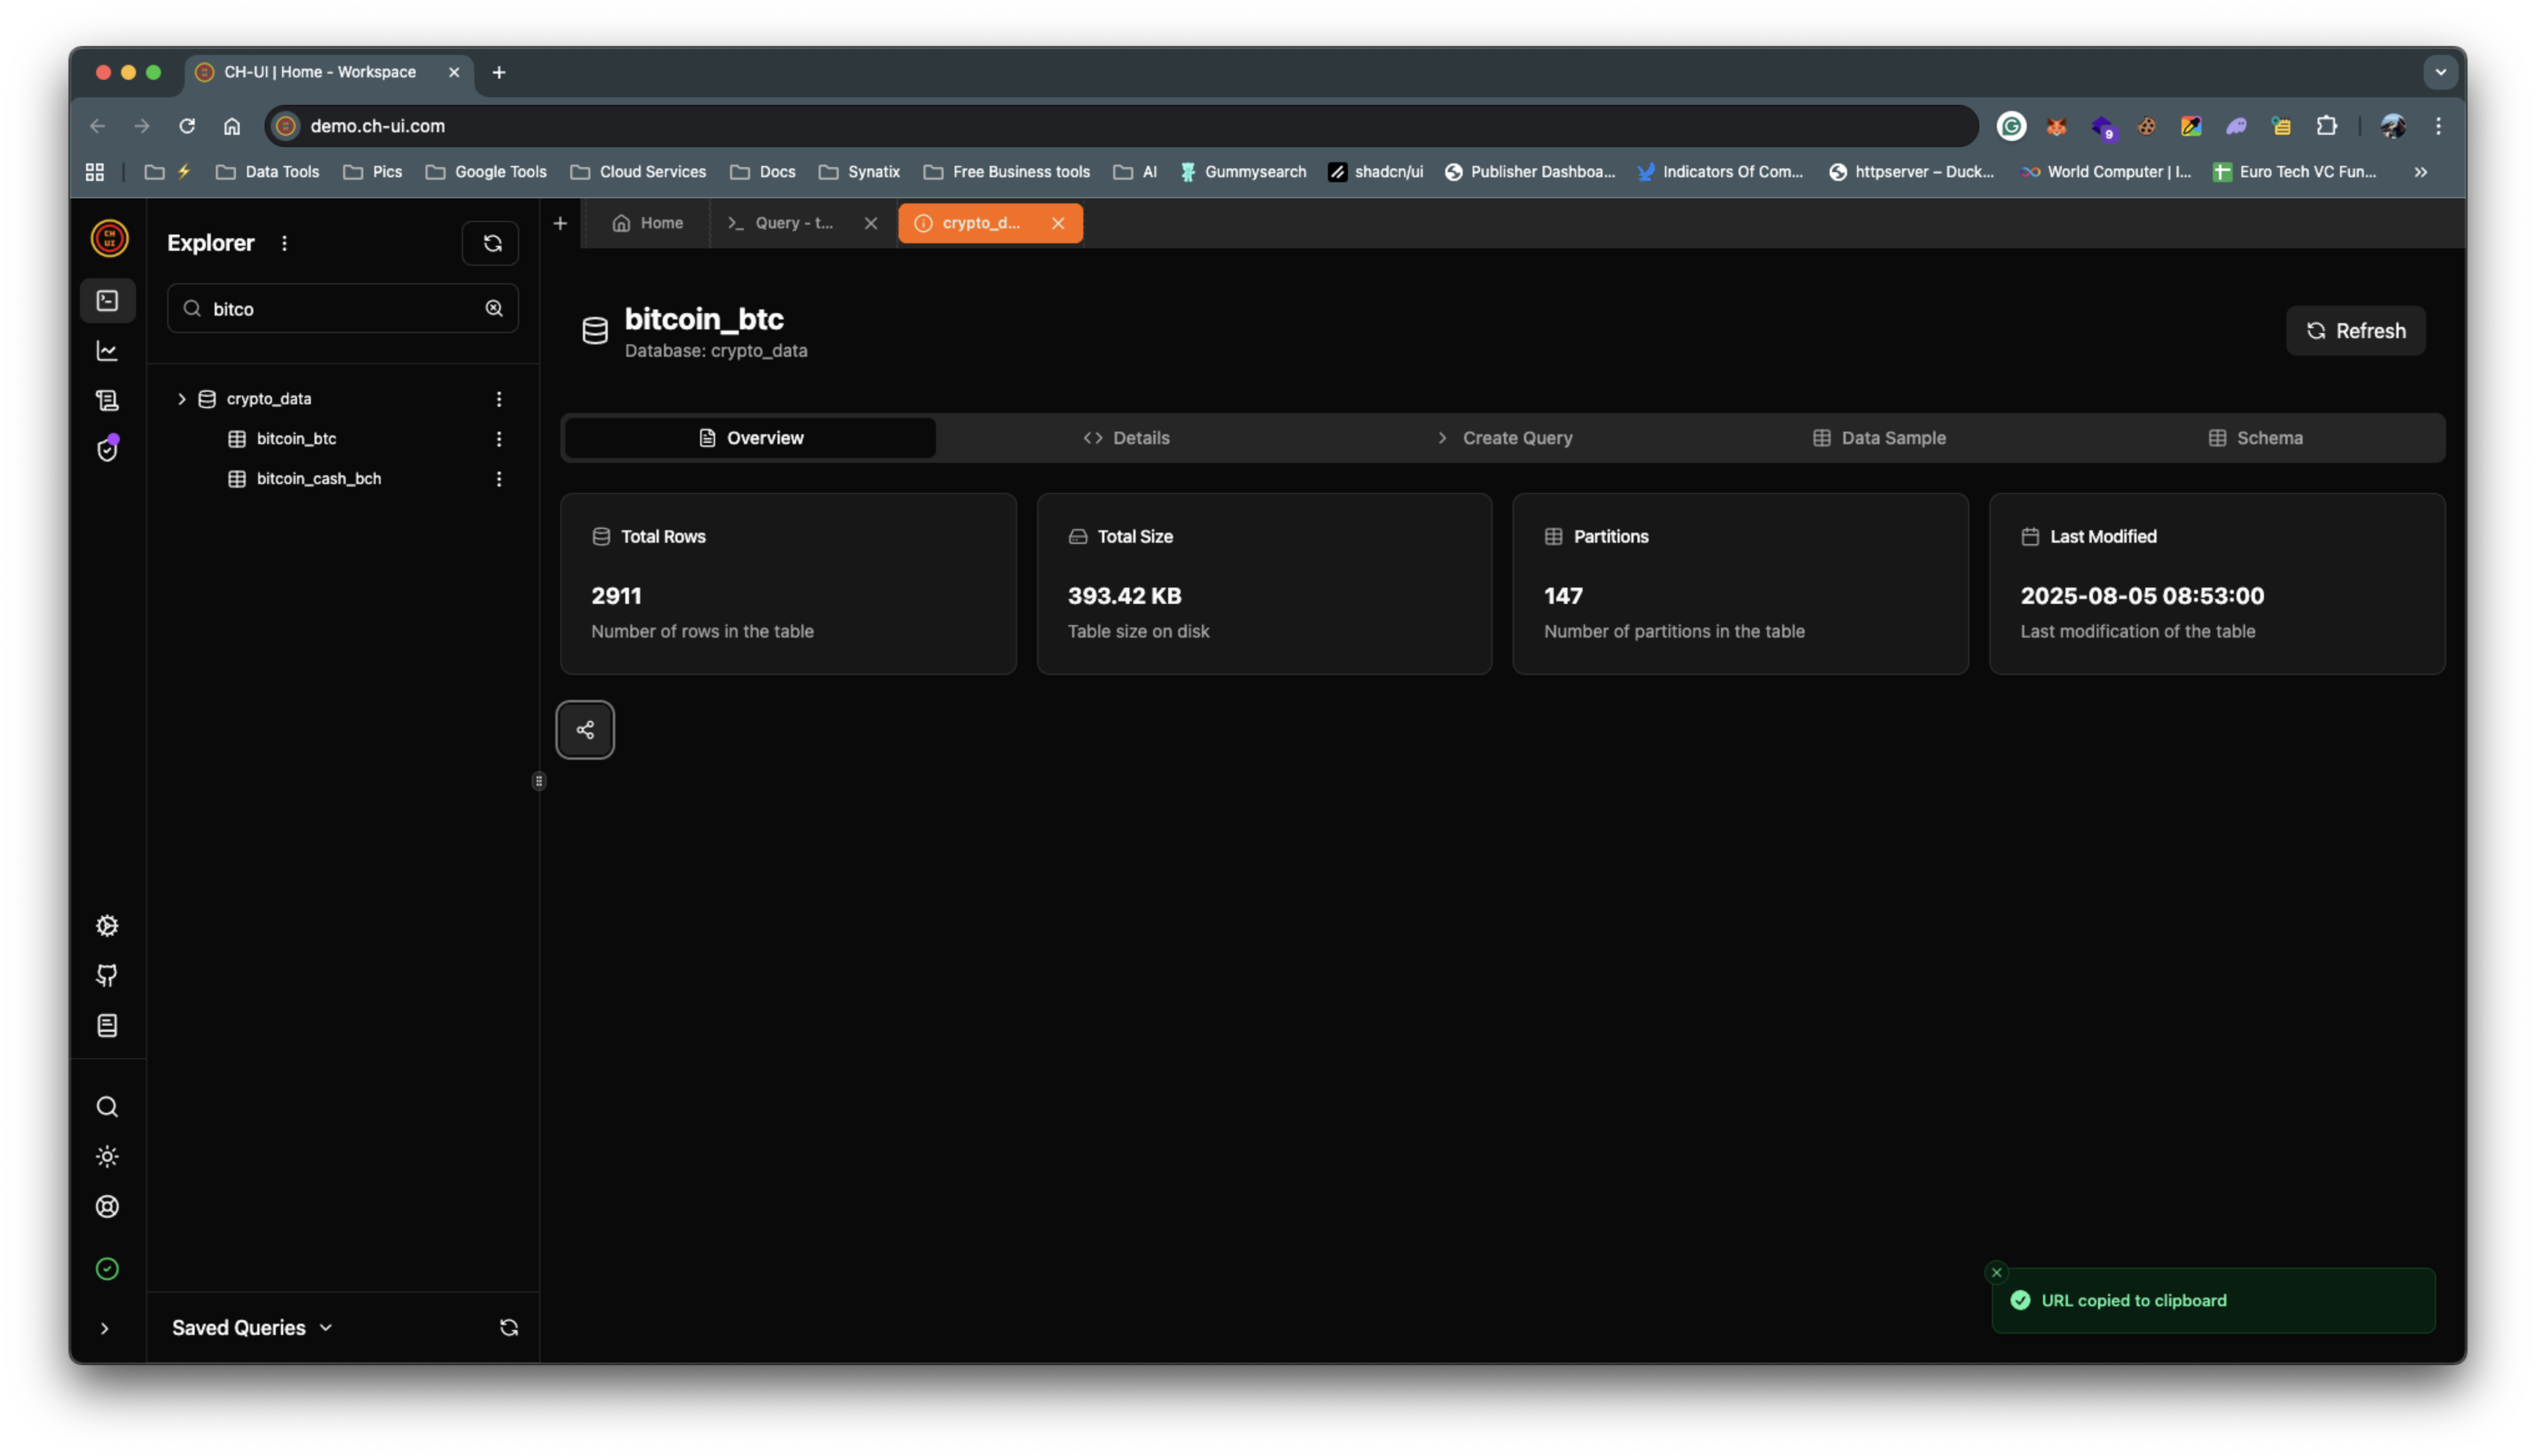Reload the browser page
The height and width of the screenshot is (1456, 2536).
click(x=186, y=126)
